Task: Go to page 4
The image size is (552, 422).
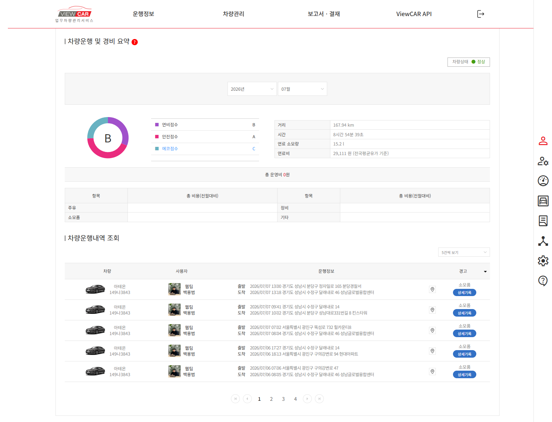Action: [x=295, y=399]
